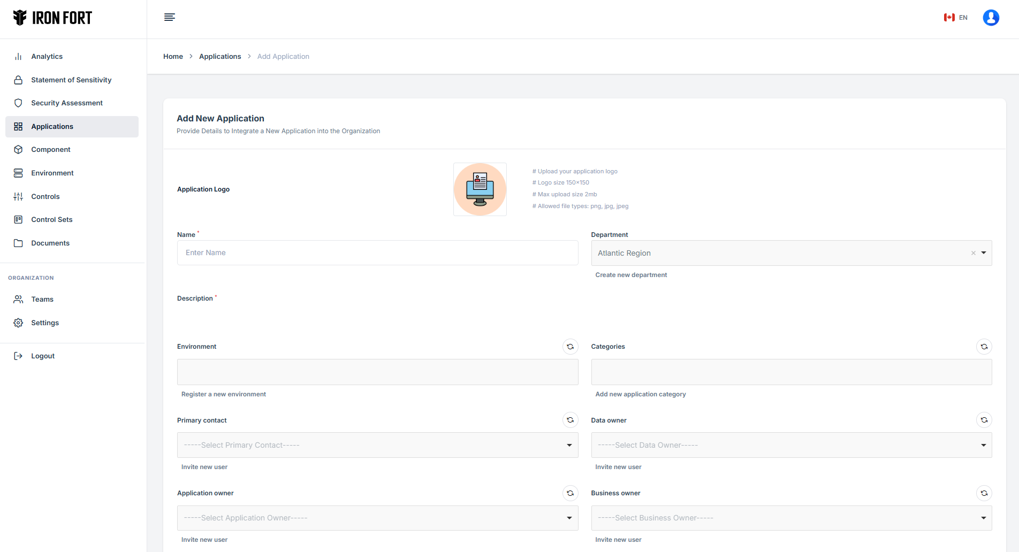Image resolution: width=1019 pixels, height=552 pixels.
Task: Open the Select Data Owner dropdown
Action: [791, 445]
